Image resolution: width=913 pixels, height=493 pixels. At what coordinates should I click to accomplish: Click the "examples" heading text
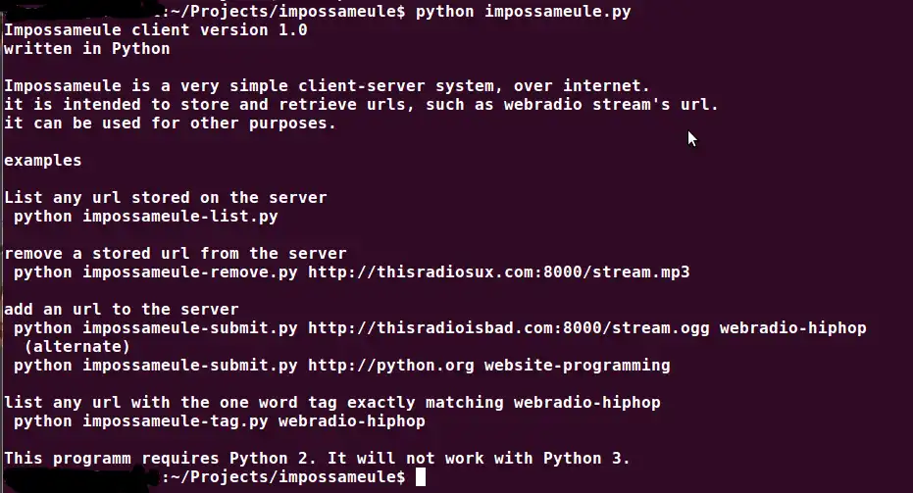pyautogui.click(x=43, y=160)
